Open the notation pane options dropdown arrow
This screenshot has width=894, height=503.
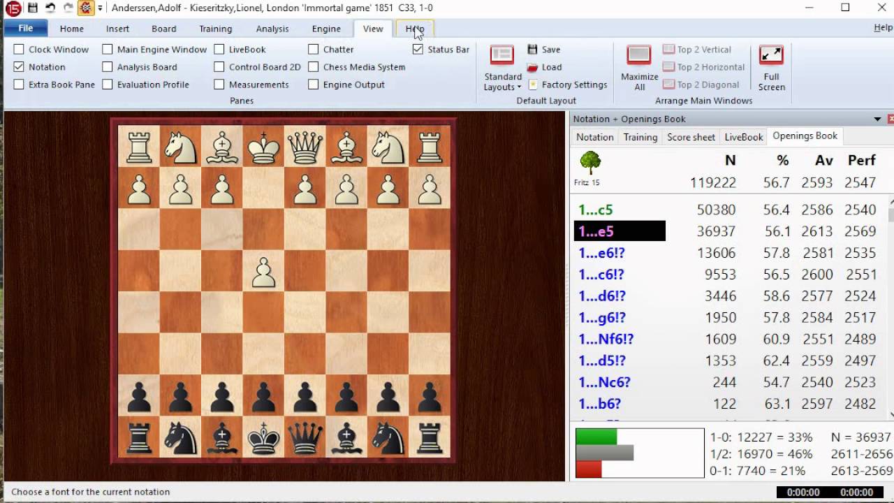coord(877,119)
